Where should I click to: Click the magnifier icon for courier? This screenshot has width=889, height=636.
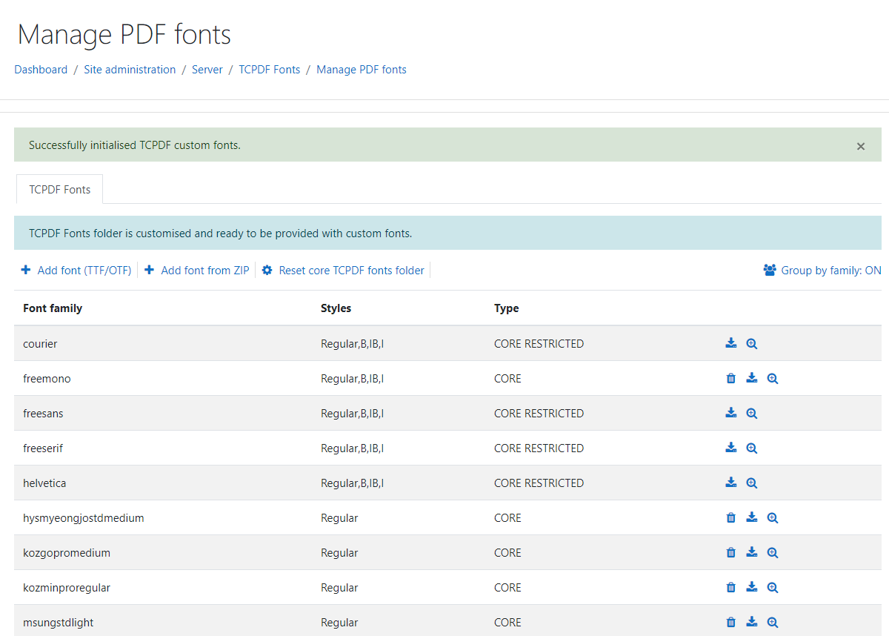point(752,344)
